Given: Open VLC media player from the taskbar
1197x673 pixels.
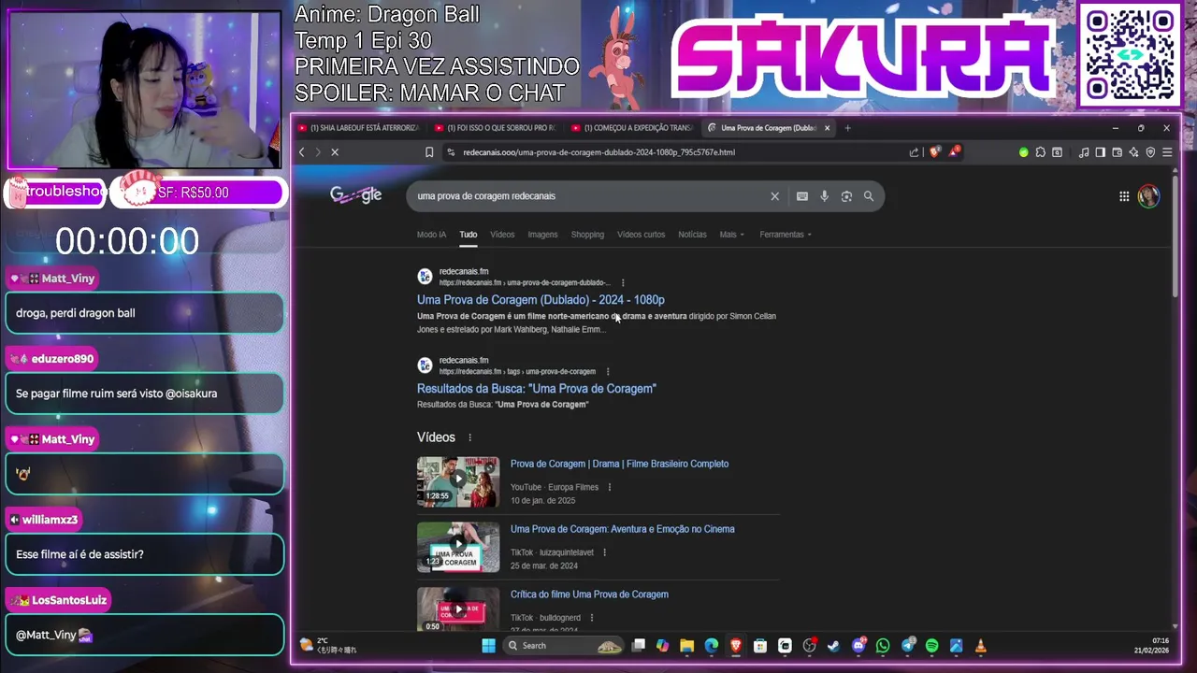Looking at the screenshot, I should coord(981,646).
